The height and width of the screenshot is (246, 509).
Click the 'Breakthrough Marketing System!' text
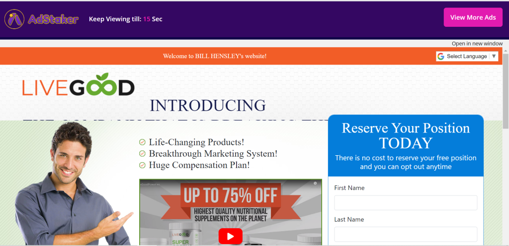[x=213, y=153]
